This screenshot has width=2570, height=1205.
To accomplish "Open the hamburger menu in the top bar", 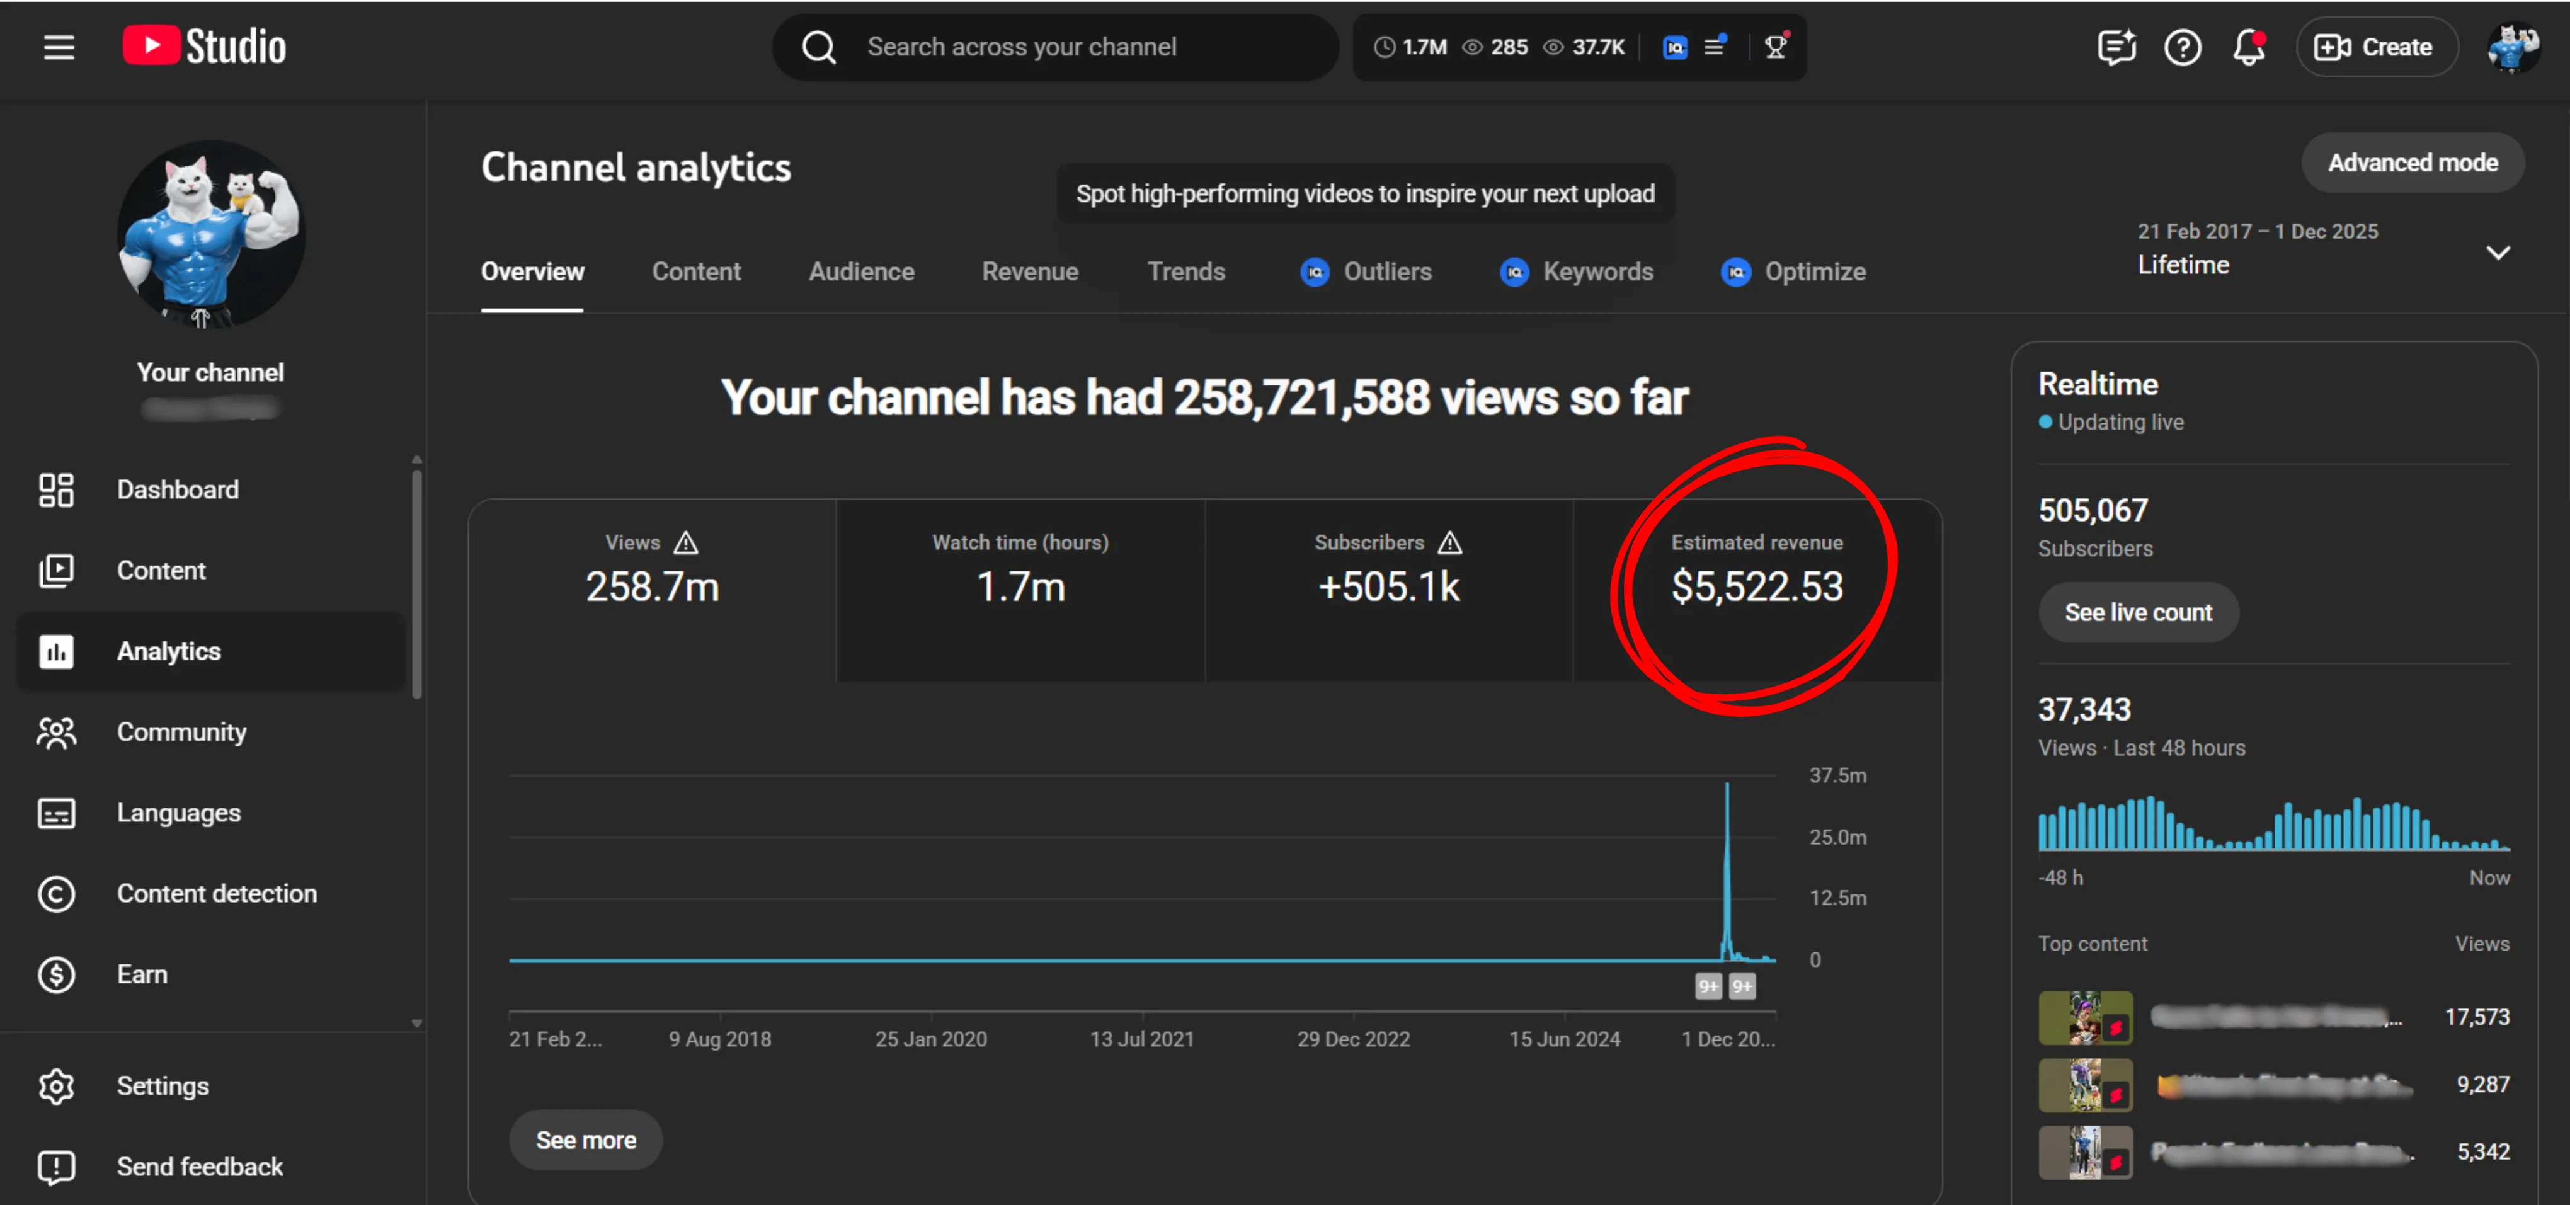I will pos(59,47).
